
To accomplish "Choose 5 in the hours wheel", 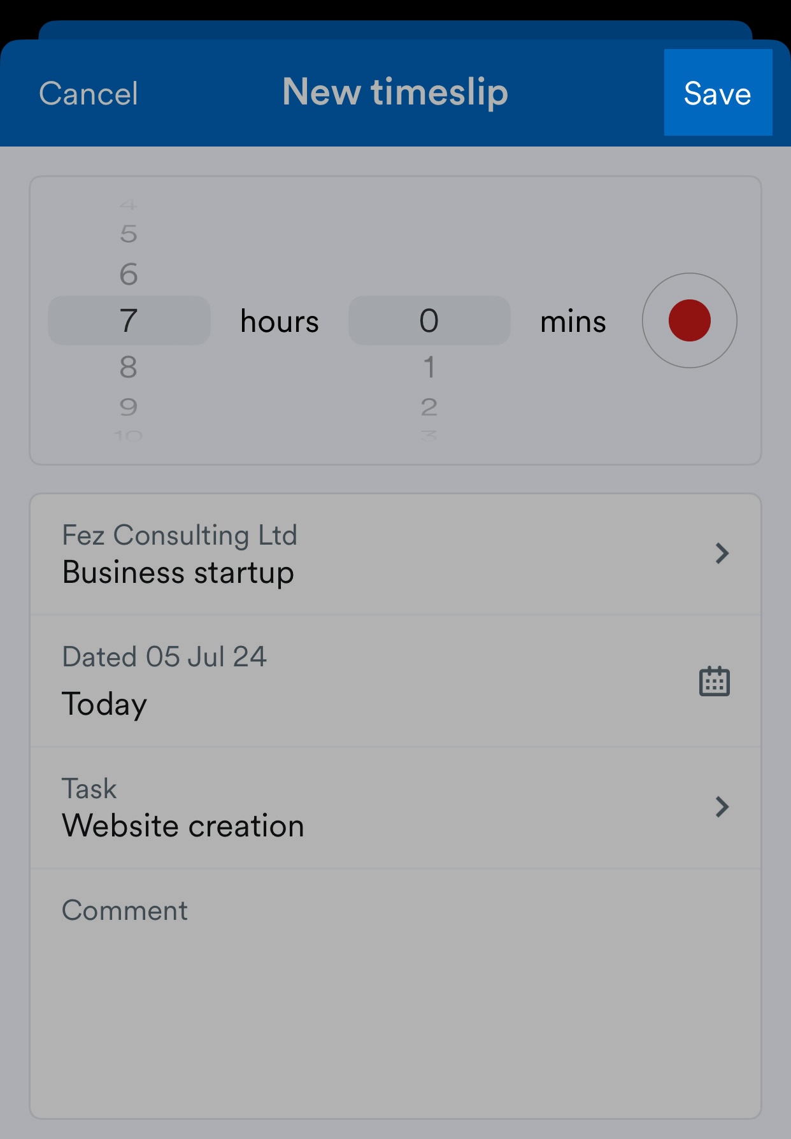I will (x=129, y=234).
